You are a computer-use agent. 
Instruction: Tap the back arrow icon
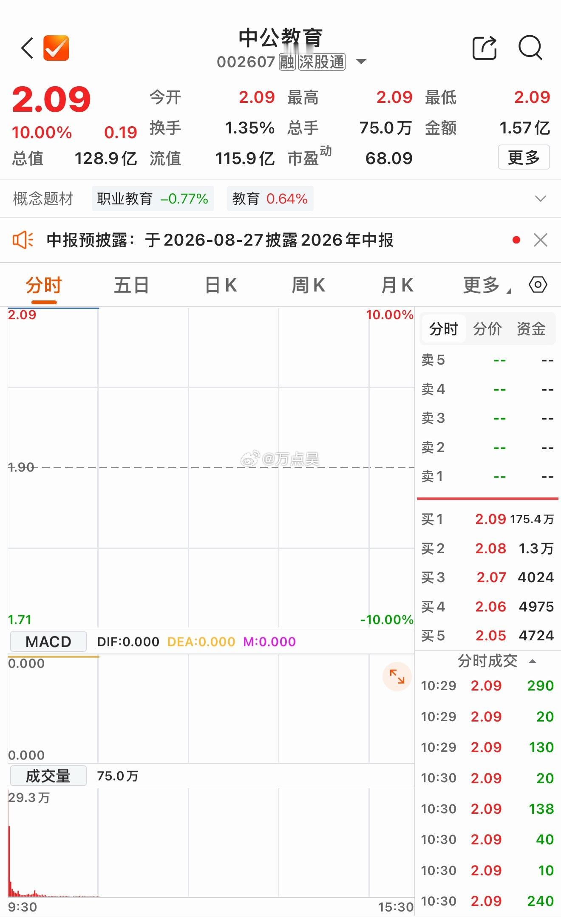(27, 48)
